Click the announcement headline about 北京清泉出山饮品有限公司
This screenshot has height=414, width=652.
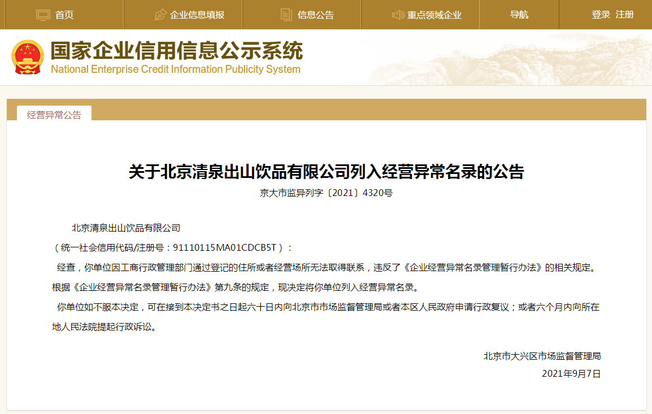point(327,172)
